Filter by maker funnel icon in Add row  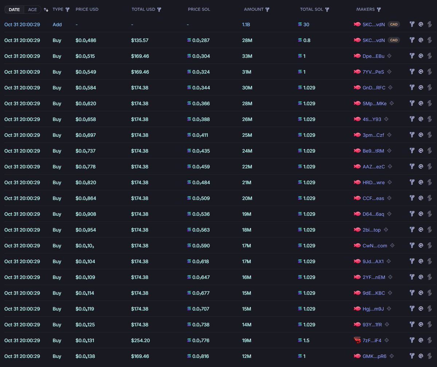point(412,24)
